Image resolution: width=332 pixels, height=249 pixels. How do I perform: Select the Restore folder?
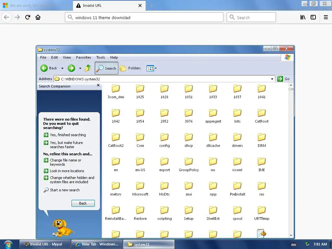[x=140, y=214]
